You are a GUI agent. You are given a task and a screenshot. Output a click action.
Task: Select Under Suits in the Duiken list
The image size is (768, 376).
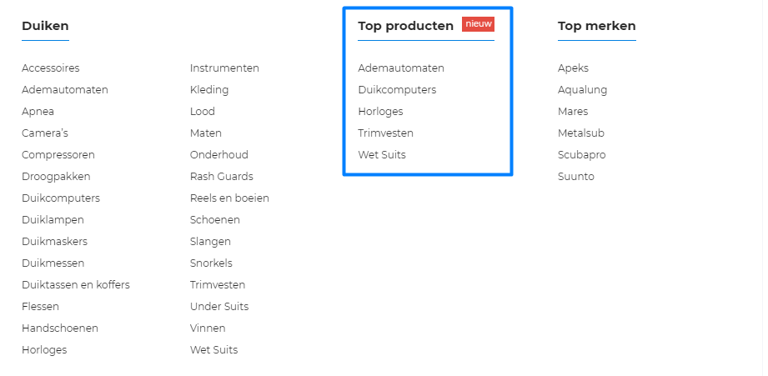point(219,307)
